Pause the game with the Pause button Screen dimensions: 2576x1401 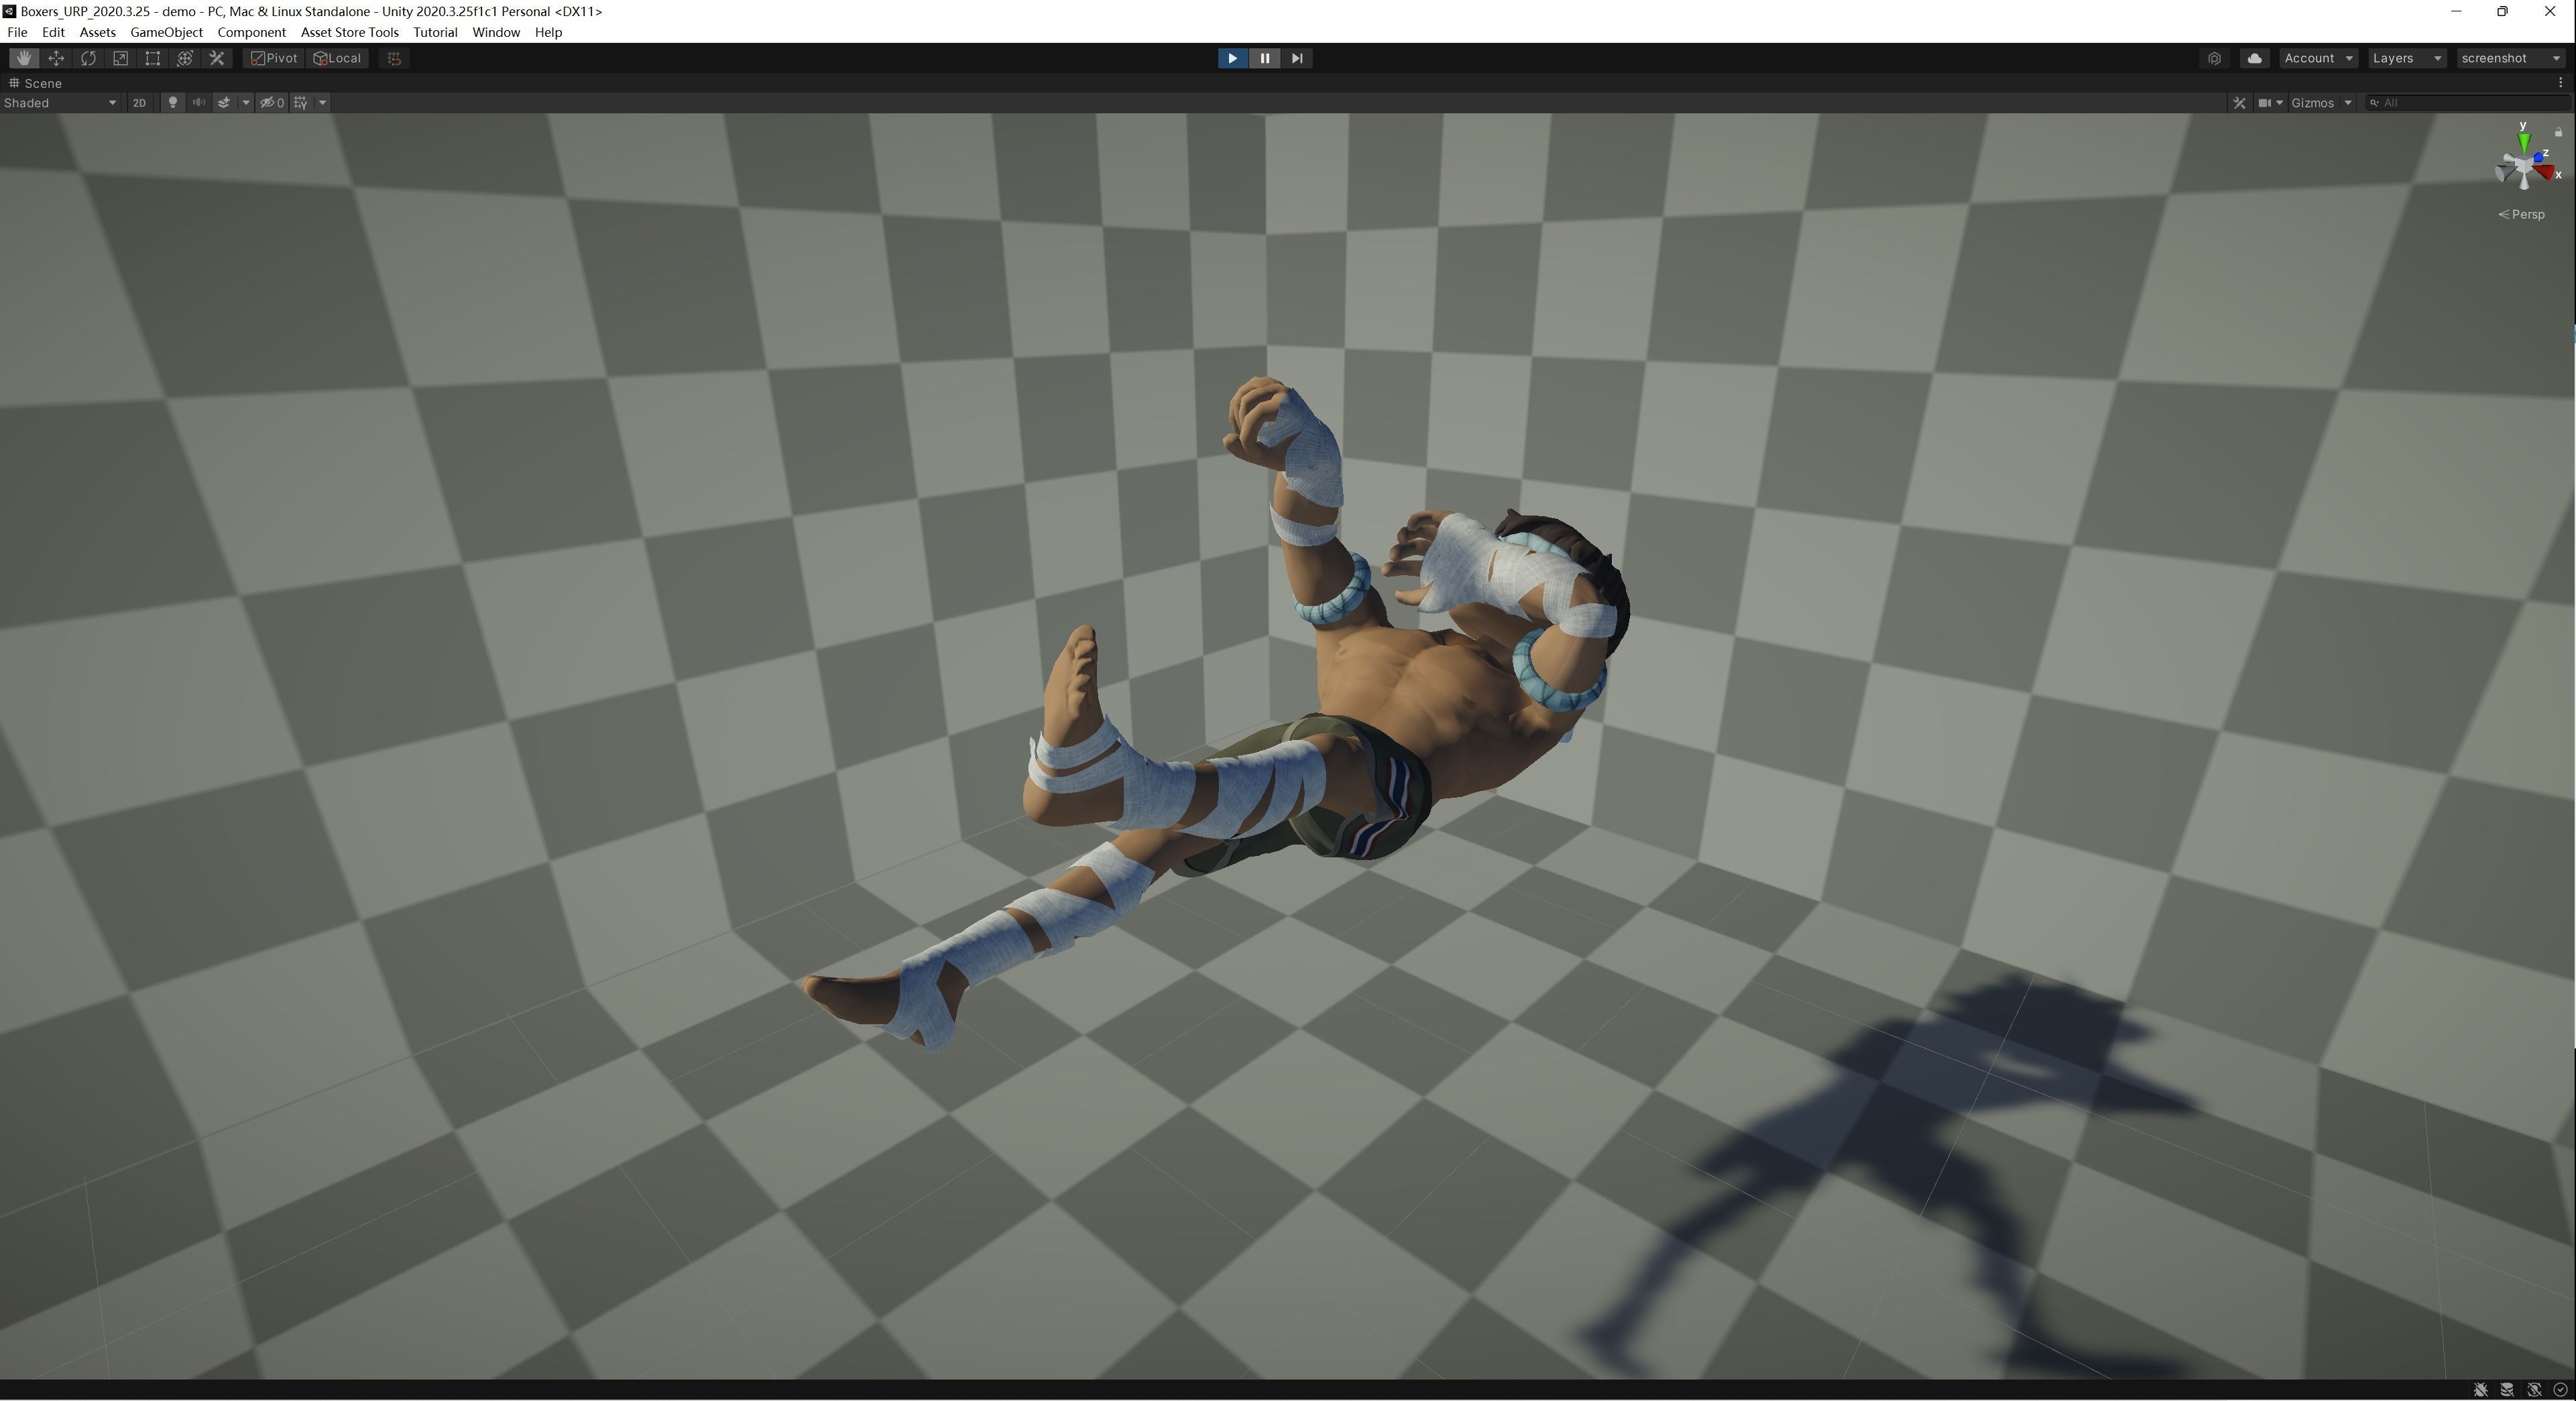pos(1264,58)
